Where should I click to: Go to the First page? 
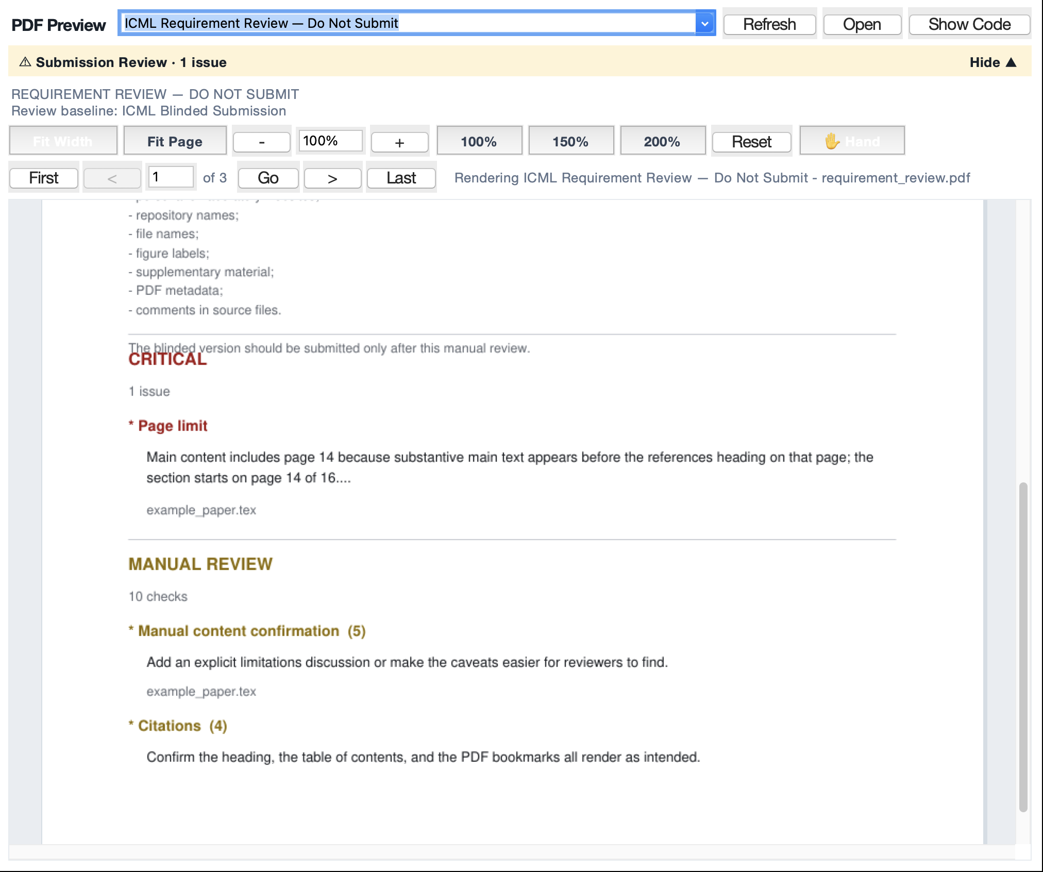click(x=44, y=178)
